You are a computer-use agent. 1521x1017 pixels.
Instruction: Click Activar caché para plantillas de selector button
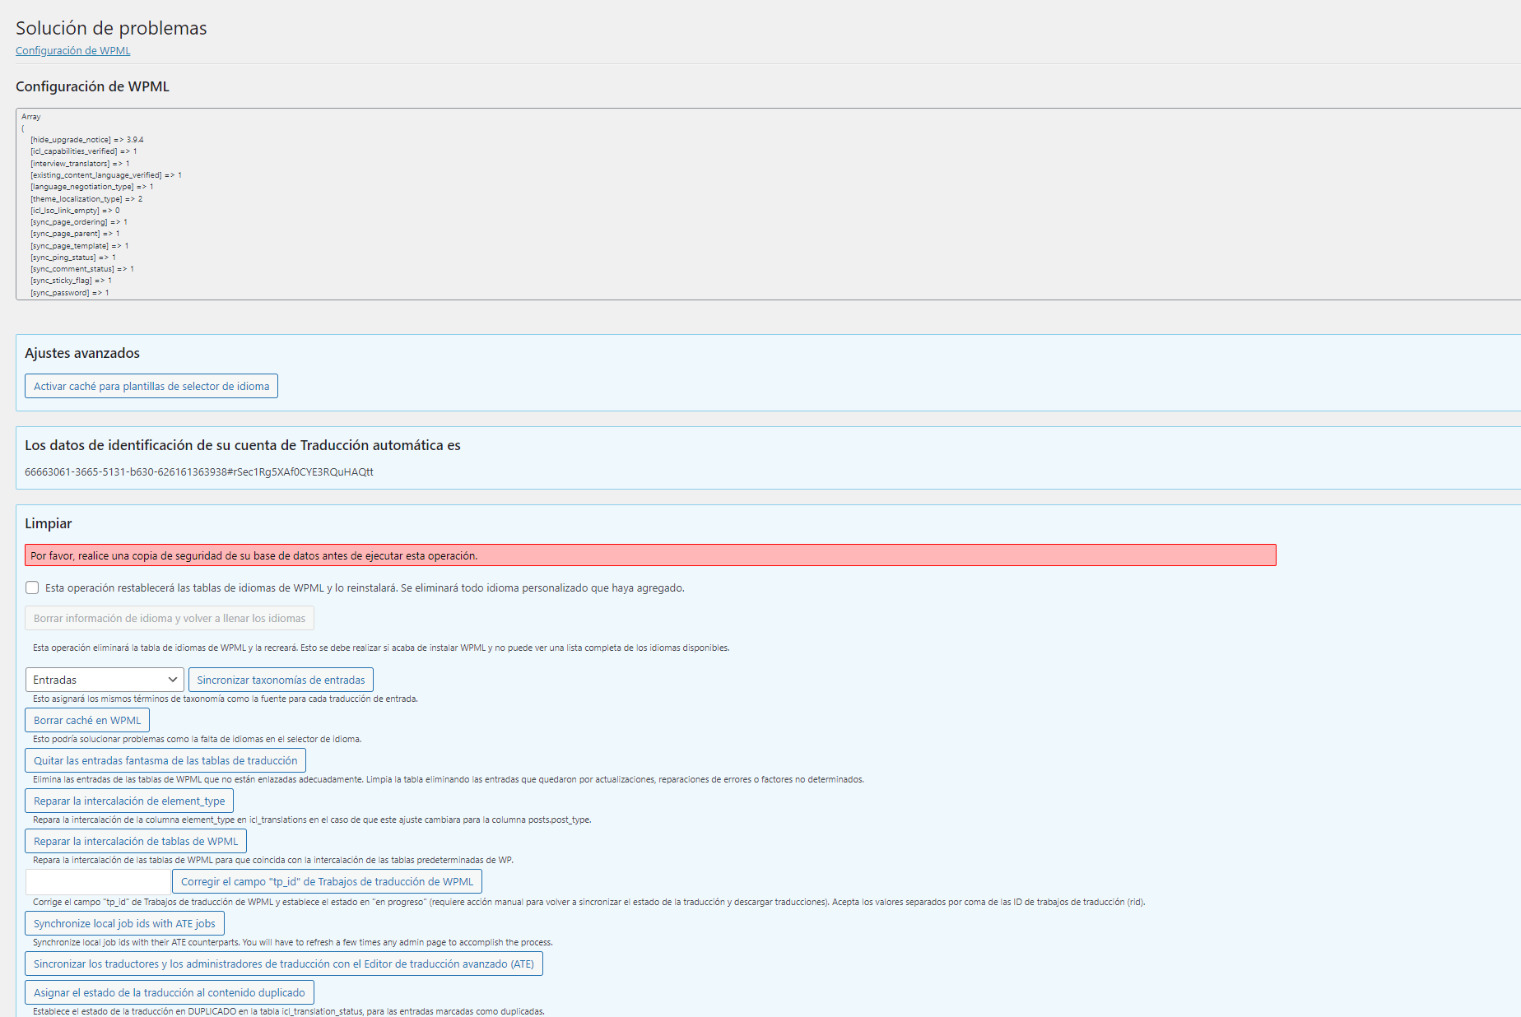(x=151, y=386)
